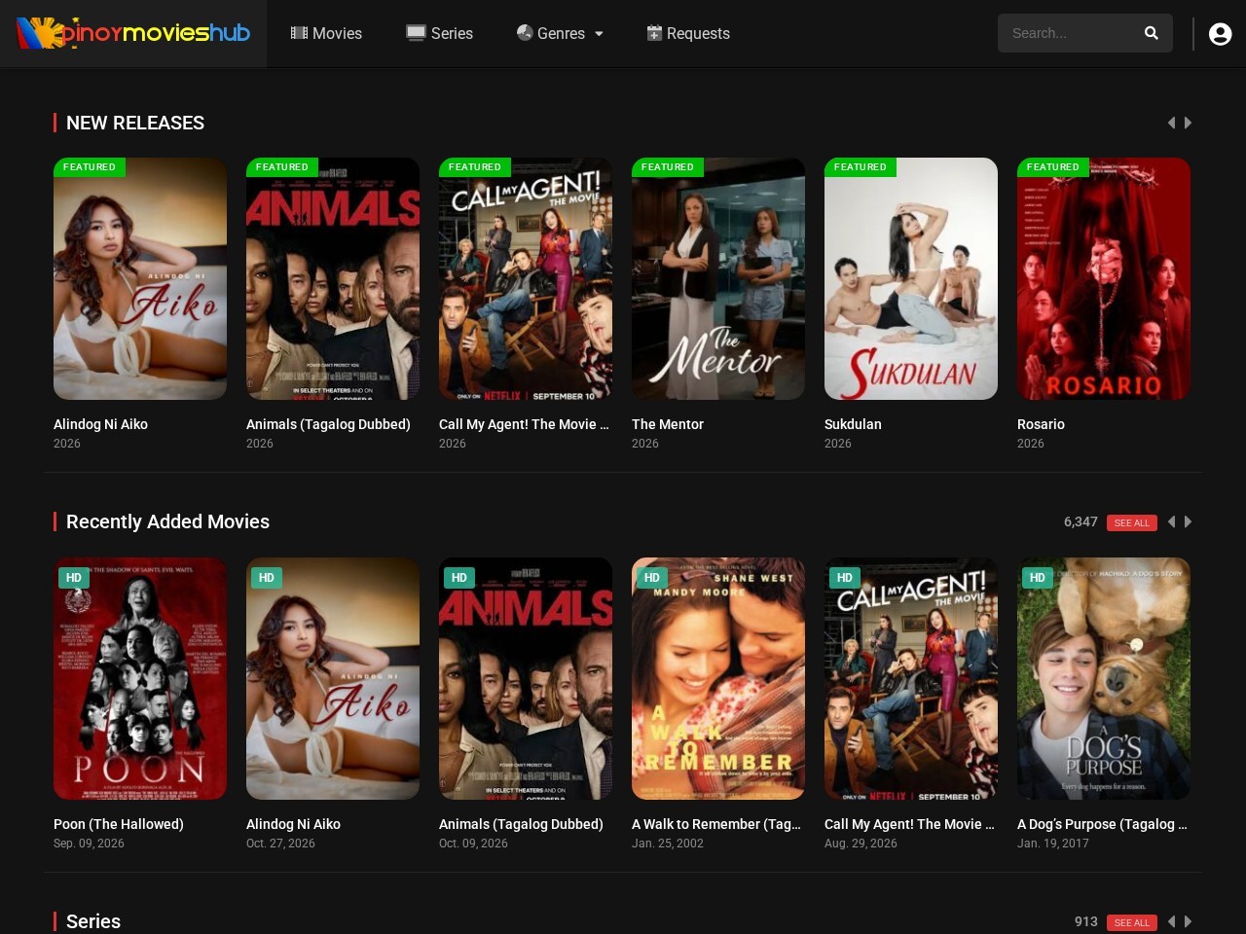Open Poon (The Hallowed) poster
This screenshot has width=1246, height=934.
[140, 678]
